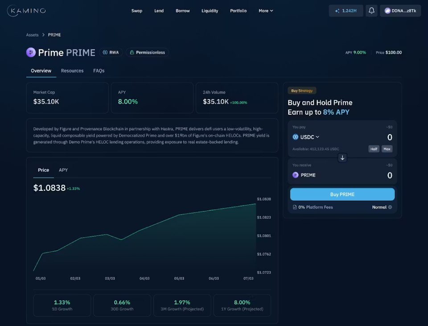Image resolution: width=428 pixels, height=326 pixels.
Task: Click the 1Y Growth (Projected) 8.00% card
Action: click(242, 305)
